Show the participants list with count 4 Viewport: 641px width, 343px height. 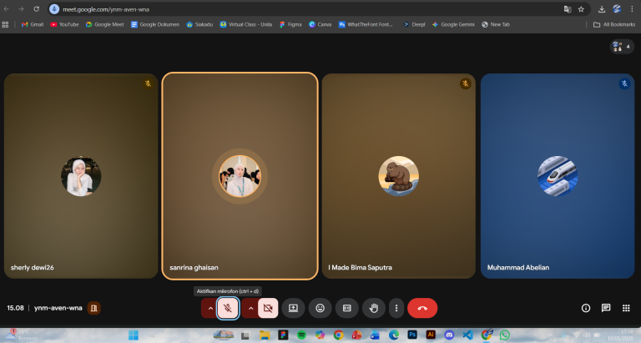[x=622, y=47]
